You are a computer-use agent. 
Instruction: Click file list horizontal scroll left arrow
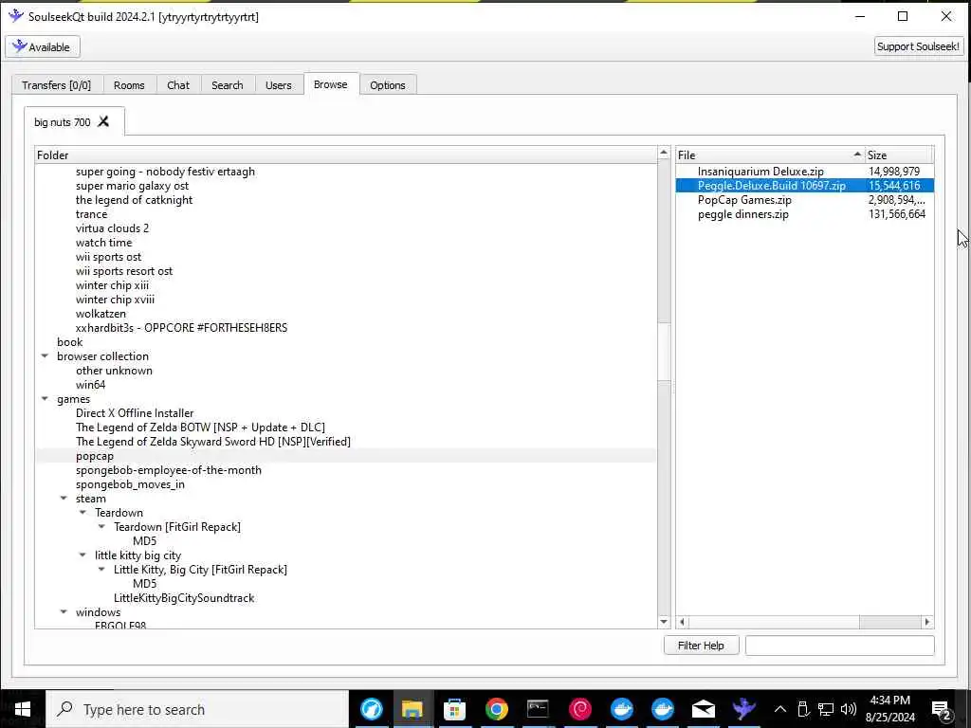(x=683, y=622)
